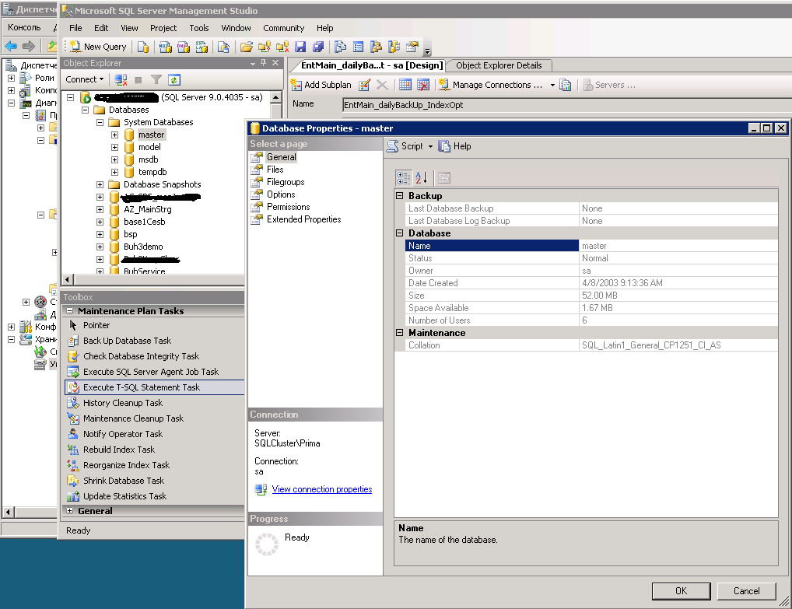
Task: Open the Connect dropdown in Object Explorer
Action: 85,79
